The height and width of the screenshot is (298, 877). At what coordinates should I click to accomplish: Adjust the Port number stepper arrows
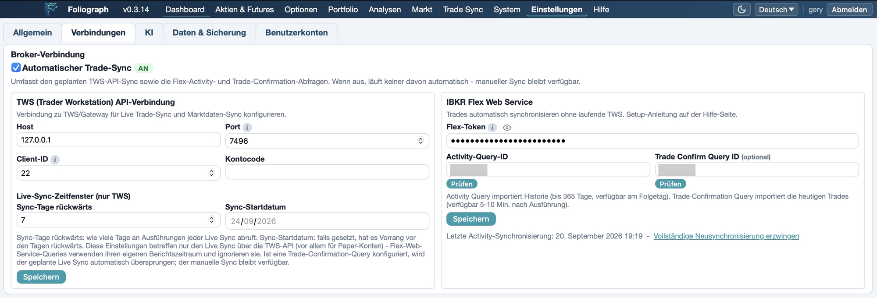421,141
